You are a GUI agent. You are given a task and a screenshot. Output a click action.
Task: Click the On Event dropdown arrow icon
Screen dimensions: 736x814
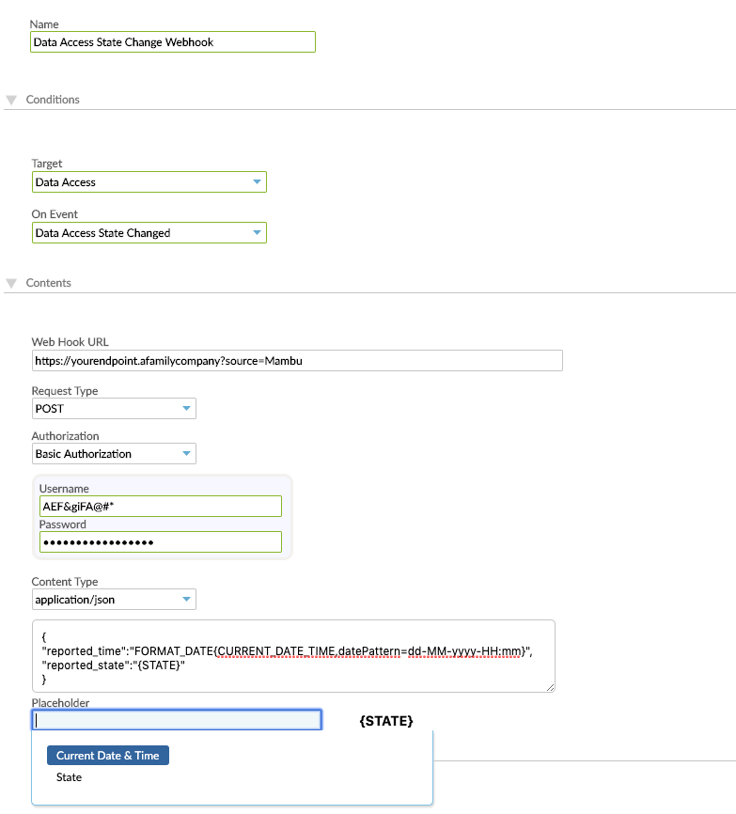[x=256, y=232]
